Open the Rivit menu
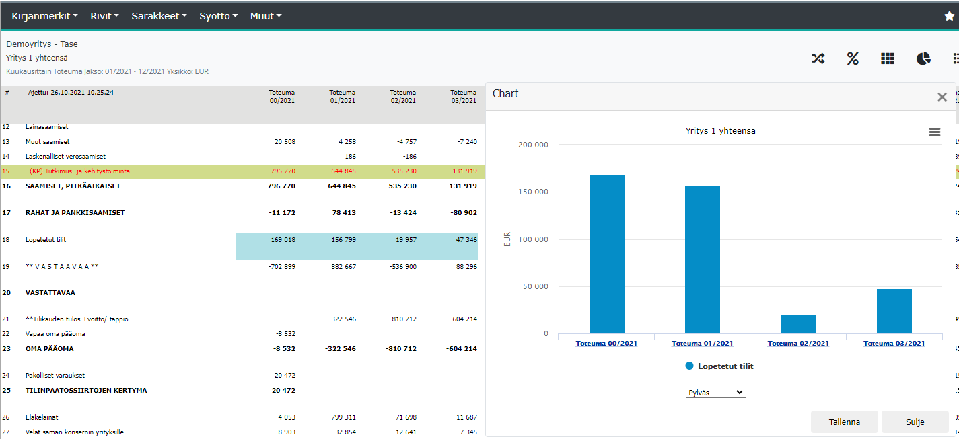The height and width of the screenshot is (439, 959). click(104, 15)
